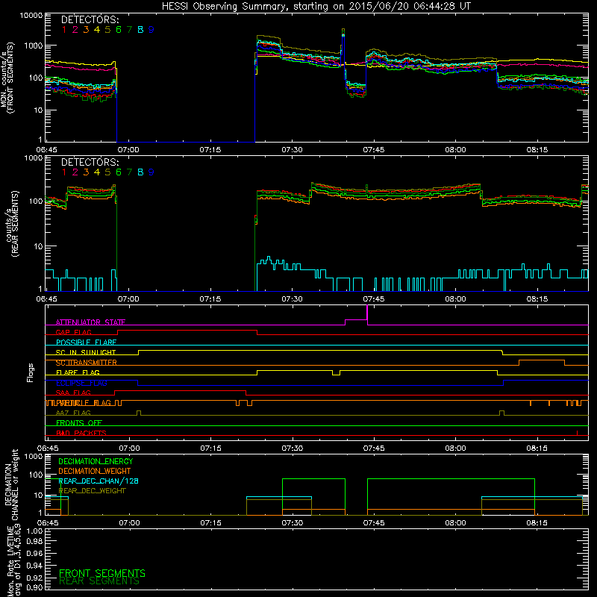Click the 07:15 time tick under the front segments plot
This screenshot has width=597, height=597.
210,150
